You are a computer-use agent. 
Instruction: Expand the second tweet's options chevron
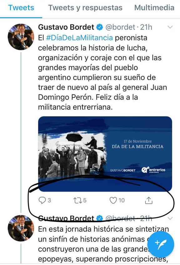pos(170,218)
